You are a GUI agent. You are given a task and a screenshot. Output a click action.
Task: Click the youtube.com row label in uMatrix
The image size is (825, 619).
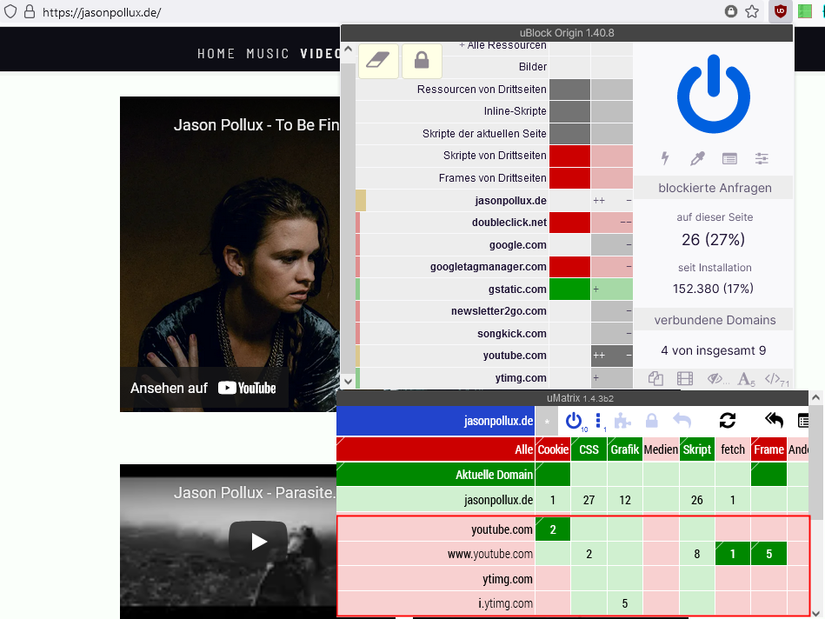(x=436, y=529)
